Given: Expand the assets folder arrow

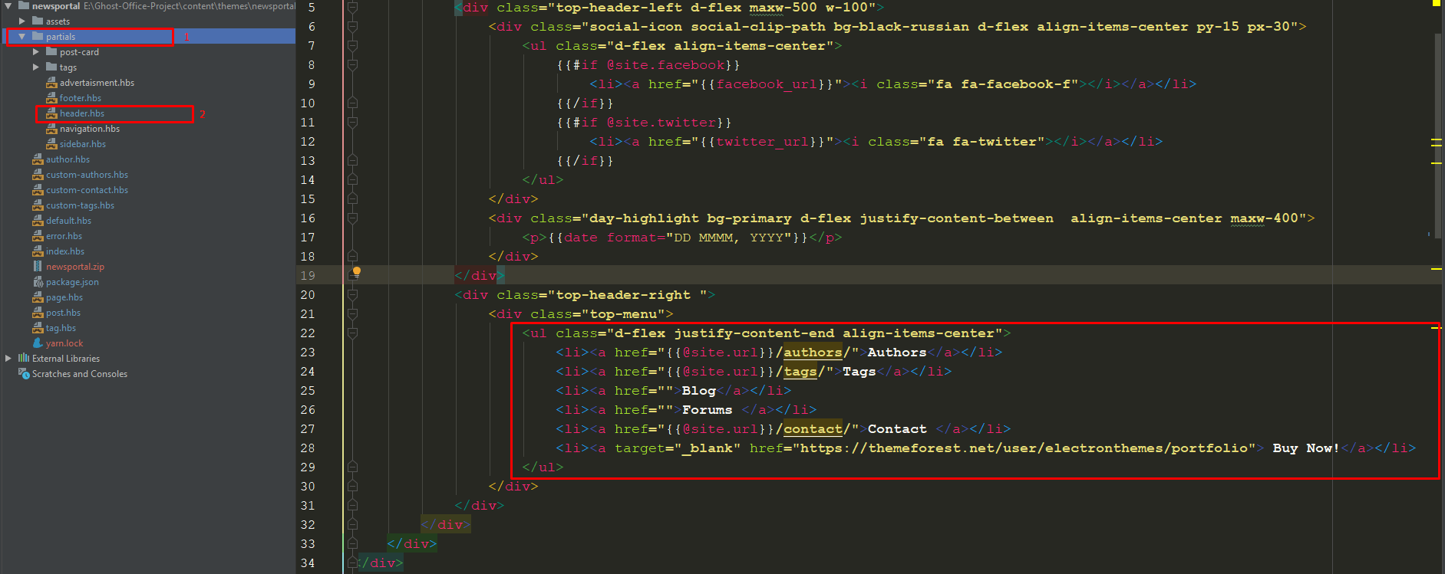Looking at the screenshot, I should [x=22, y=21].
